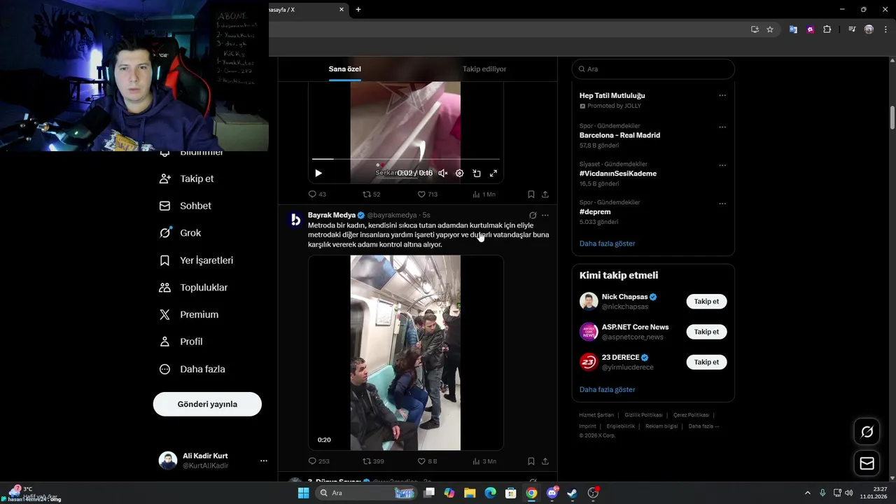The height and width of the screenshot is (504, 896).
Task: Open the Barcelona - Real Madrid trend
Action: [x=619, y=135]
